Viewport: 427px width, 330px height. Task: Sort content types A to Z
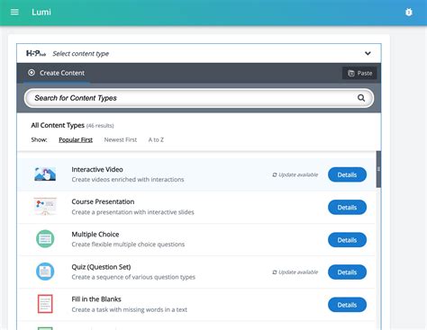[156, 139]
